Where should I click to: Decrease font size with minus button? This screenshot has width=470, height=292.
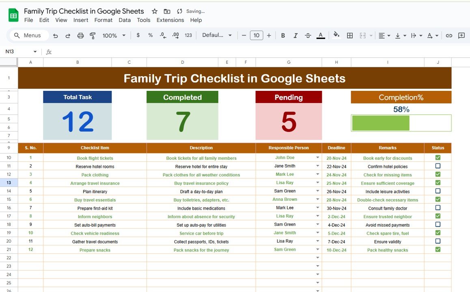tap(244, 35)
